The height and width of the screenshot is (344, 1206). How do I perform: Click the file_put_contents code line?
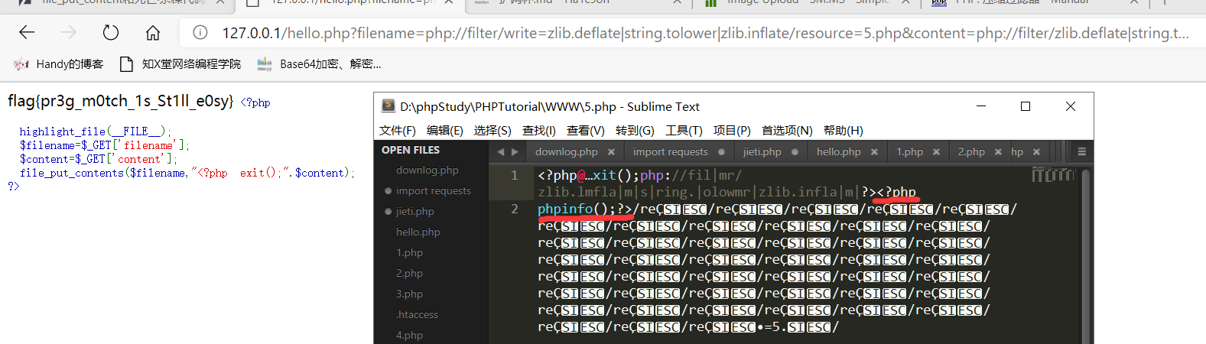187,173
